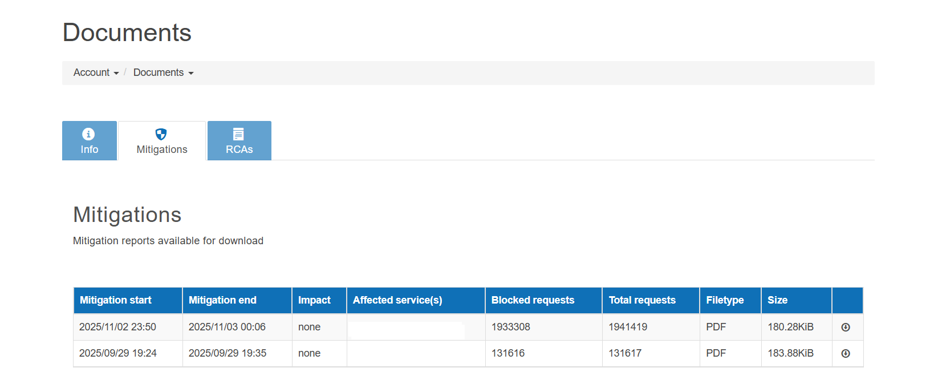942x392 pixels.
Task: Download the 2025/09/29 mitigation report
Action: pos(846,353)
